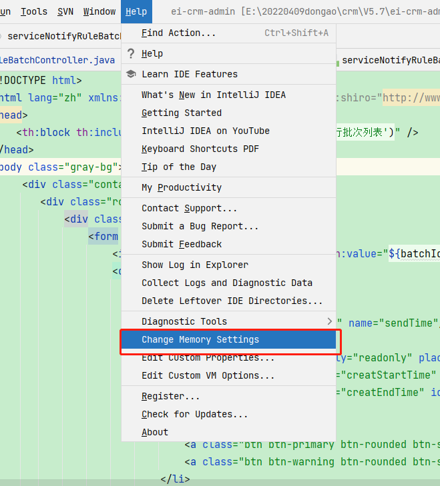
Task: Choose the Register entry
Action: tap(228, 396)
